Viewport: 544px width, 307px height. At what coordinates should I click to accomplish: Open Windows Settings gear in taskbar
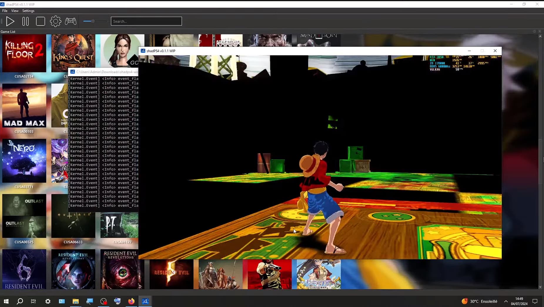click(48, 301)
